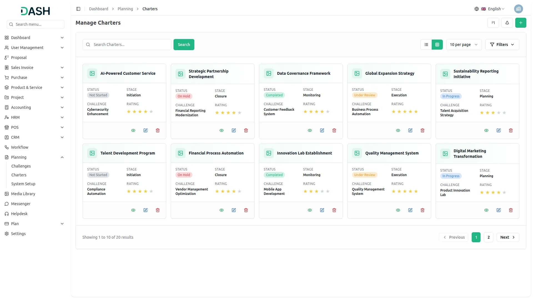533x299 pixels.
Task: Open Challenges in the Planning submenu
Action: [21, 166]
